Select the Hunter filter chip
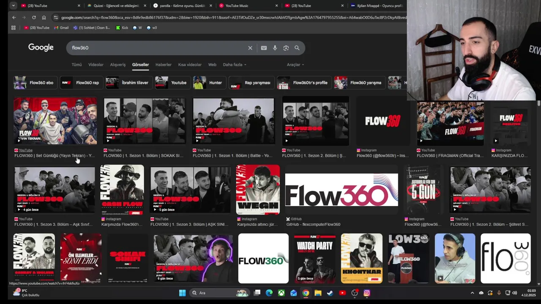Image resolution: width=541 pixels, height=304 pixels. point(209,83)
